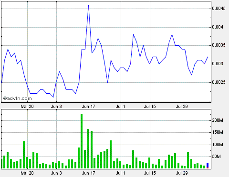The height and width of the screenshot is (177, 229).
Task: Select Jun 17 label under price chart
Action: click(88, 107)
